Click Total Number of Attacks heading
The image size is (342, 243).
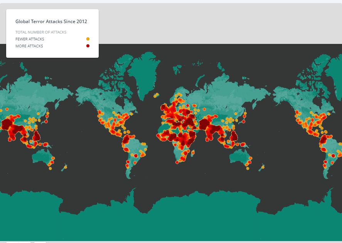[41, 32]
